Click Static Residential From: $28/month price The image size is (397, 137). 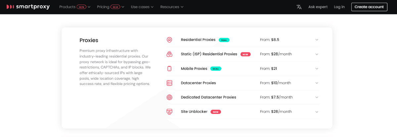(276, 54)
